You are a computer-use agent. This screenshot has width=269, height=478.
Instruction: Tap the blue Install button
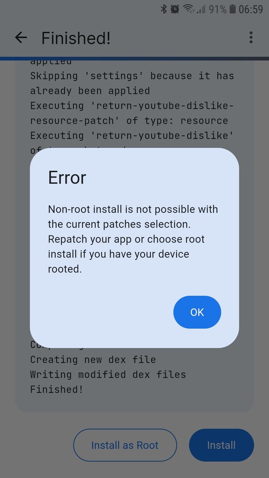click(x=222, y=445)
